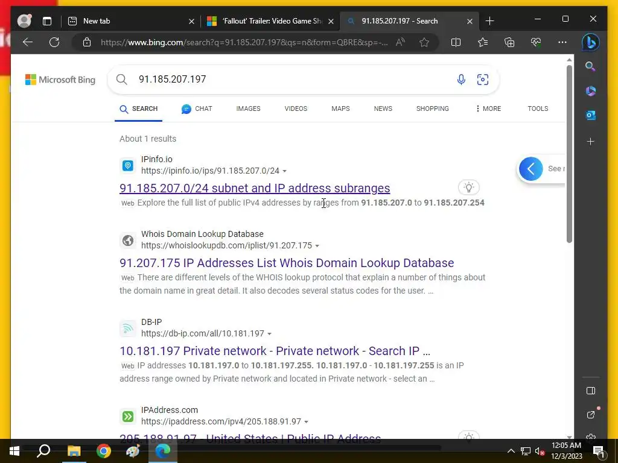Open the Favorites list icon
Screen dimensions: 618x463
tap(483, 42)
